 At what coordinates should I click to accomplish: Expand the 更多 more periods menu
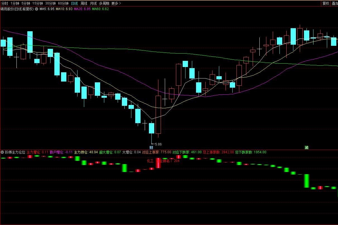(116, 3)
